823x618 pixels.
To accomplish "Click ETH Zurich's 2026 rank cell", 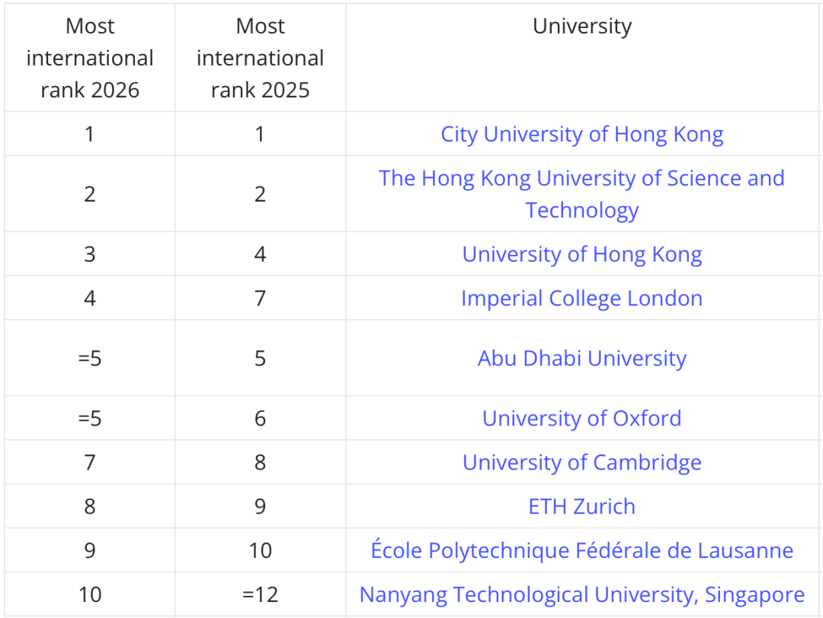I will (x=90, y=507).
